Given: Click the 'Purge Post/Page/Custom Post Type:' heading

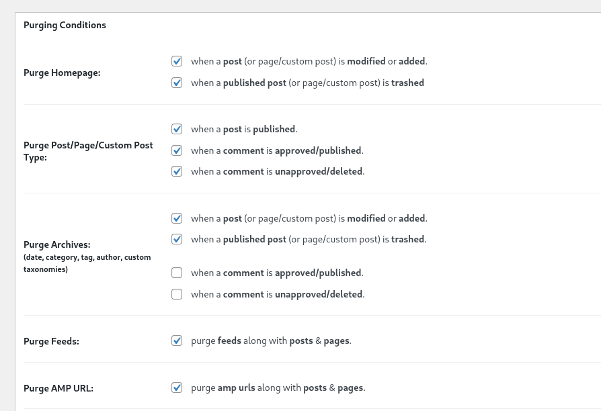Looking at the screenshot, I should point(88,151).
